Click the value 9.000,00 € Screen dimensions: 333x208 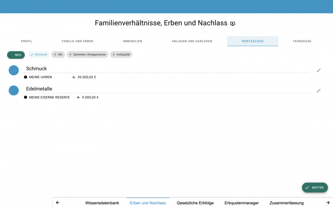(x=90, y=97)
